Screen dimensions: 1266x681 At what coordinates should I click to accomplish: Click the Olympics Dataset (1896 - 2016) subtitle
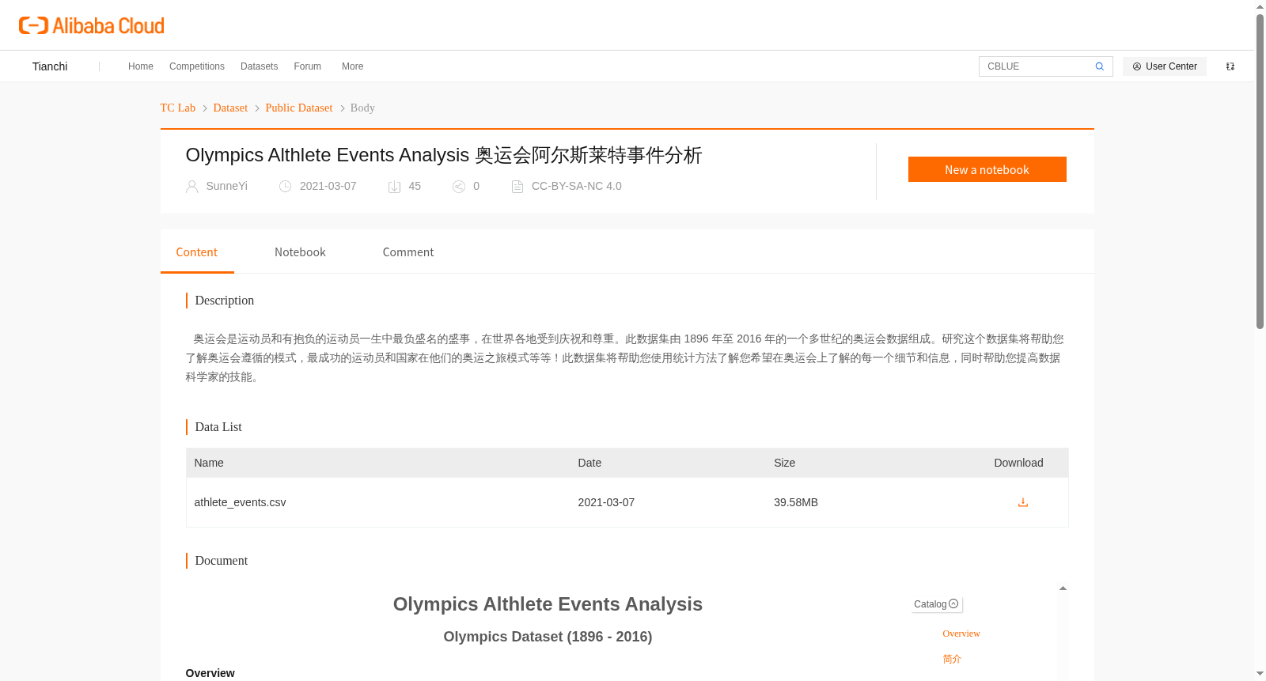pyautogui.click(x=548, y=637)
